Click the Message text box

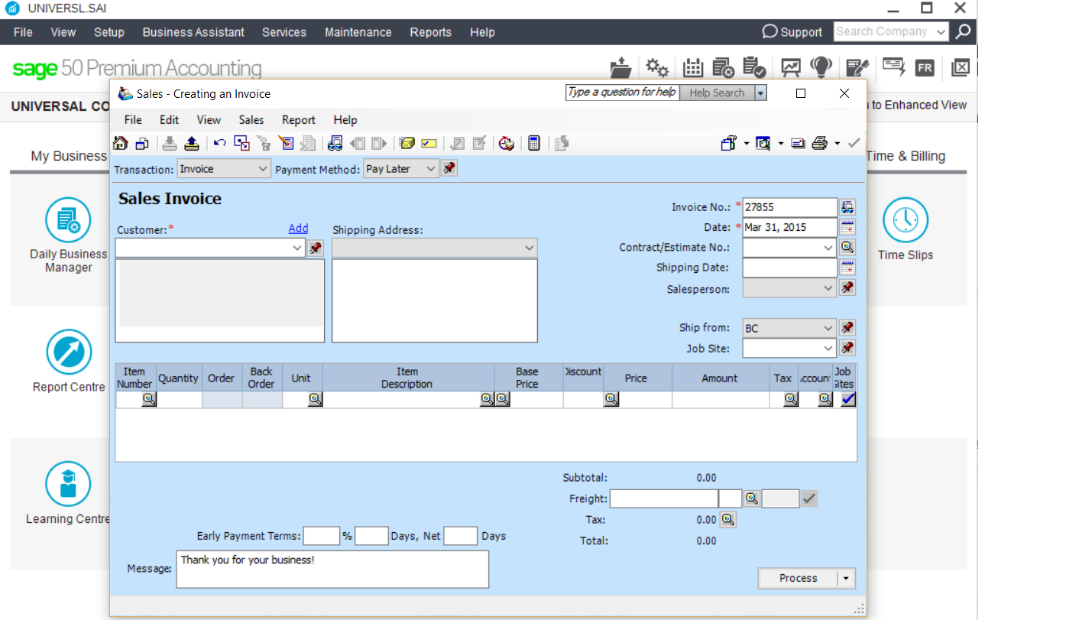click(x=332, y=570)
